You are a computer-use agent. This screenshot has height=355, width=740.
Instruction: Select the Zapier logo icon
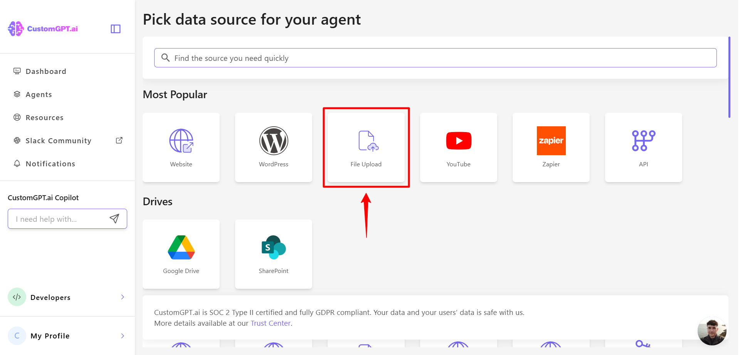551,141
